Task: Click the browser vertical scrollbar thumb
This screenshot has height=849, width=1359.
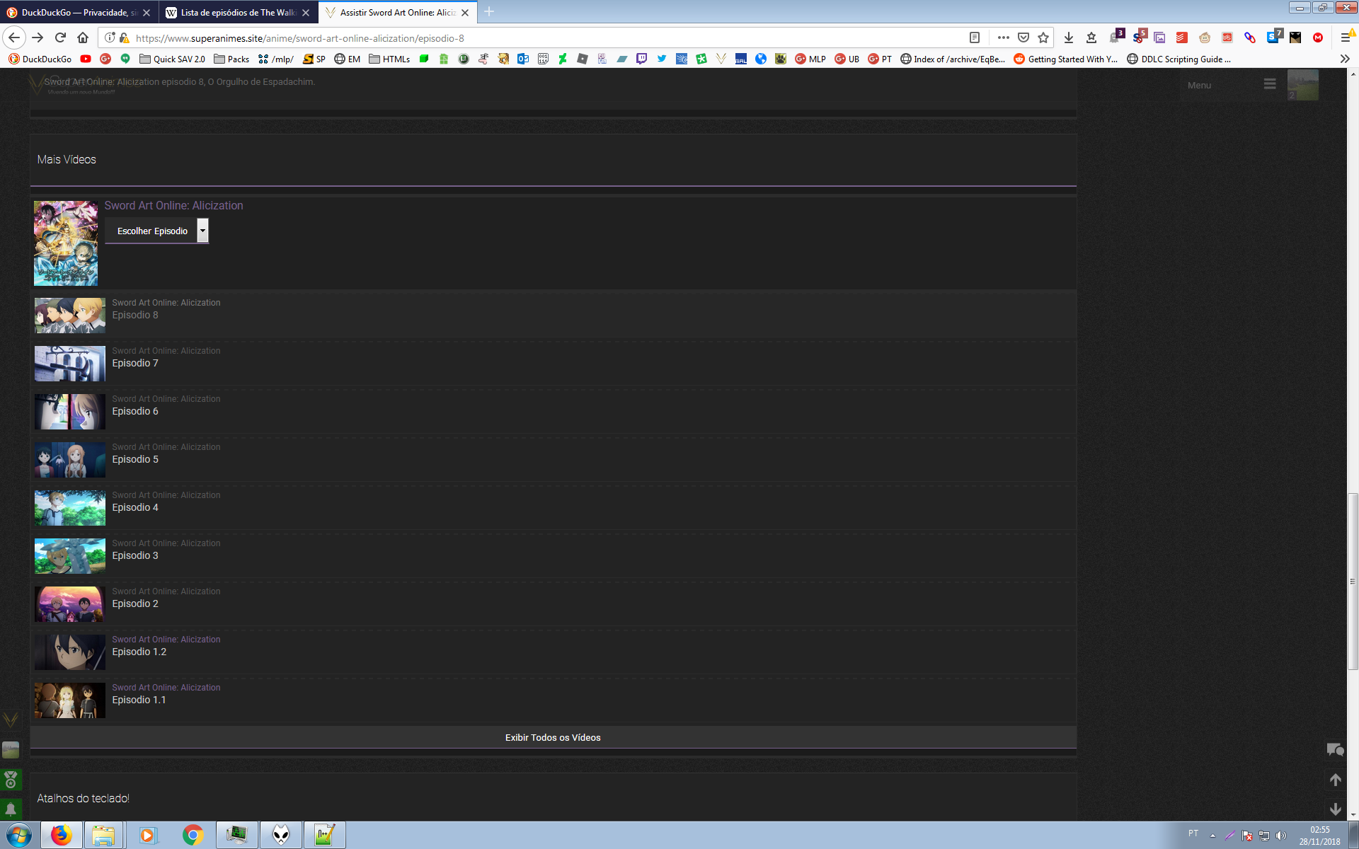Action: [1353, 580]
